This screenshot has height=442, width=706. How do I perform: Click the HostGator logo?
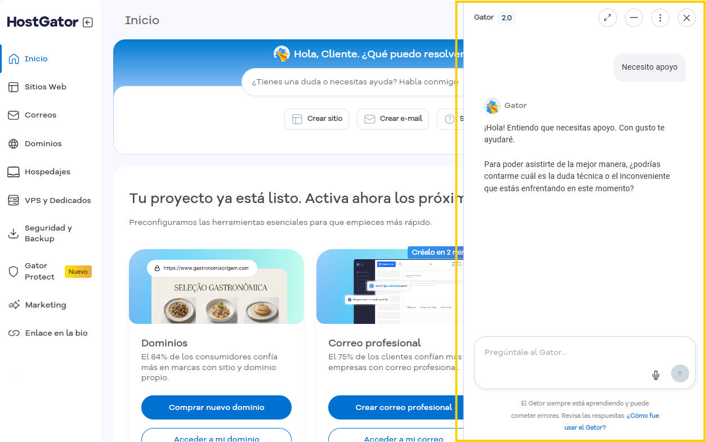pyautogui.click(x=43, y=22)
